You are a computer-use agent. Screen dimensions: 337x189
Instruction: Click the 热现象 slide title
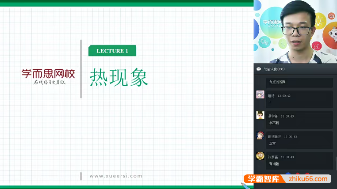[x=119, y=77]
